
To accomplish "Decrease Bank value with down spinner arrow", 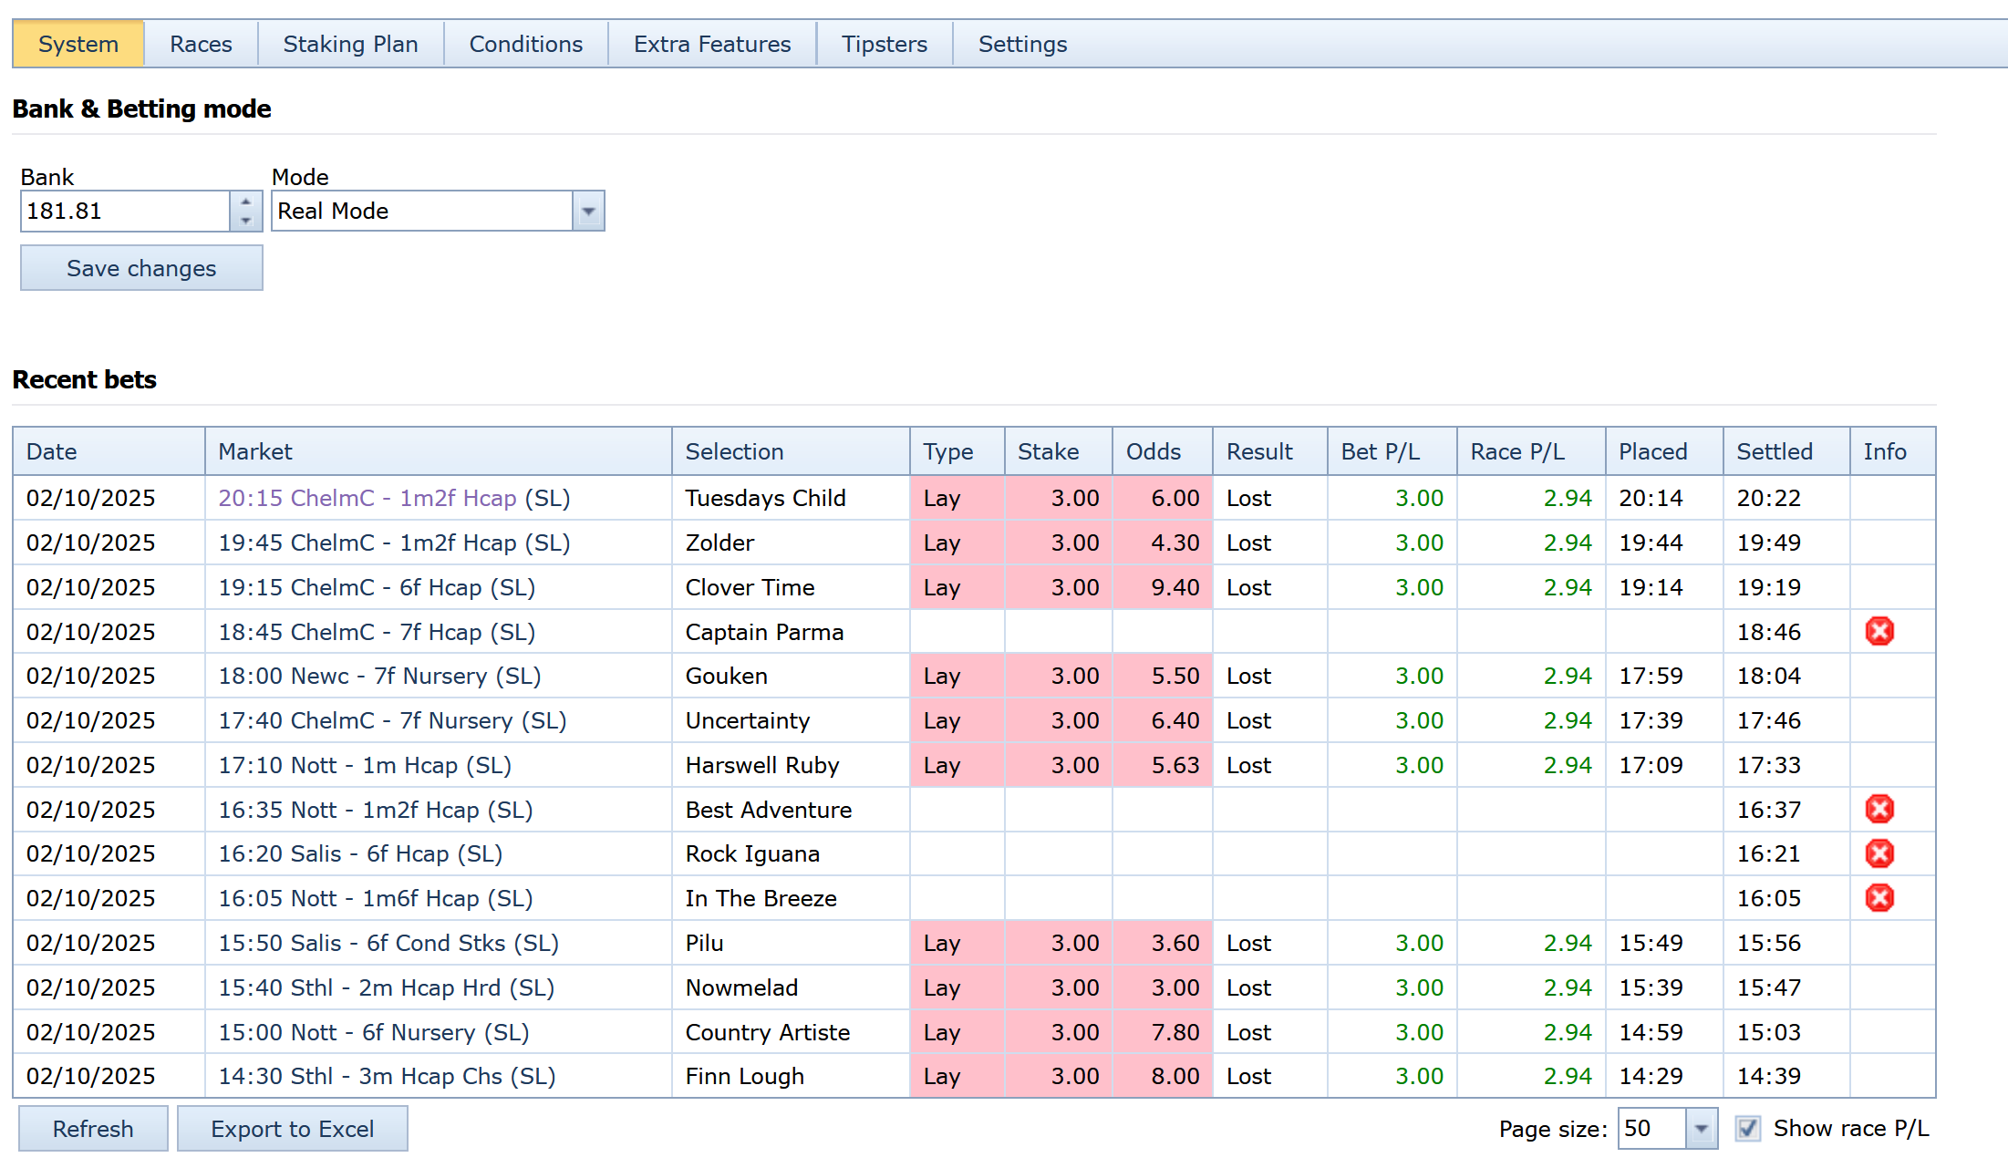I will click(245, 221).
